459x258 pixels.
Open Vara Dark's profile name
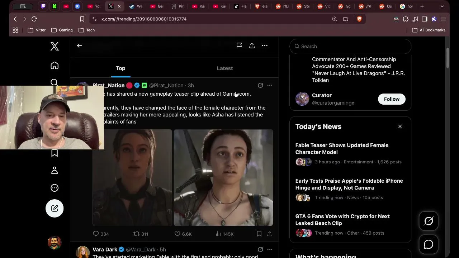tap(105, 249)
